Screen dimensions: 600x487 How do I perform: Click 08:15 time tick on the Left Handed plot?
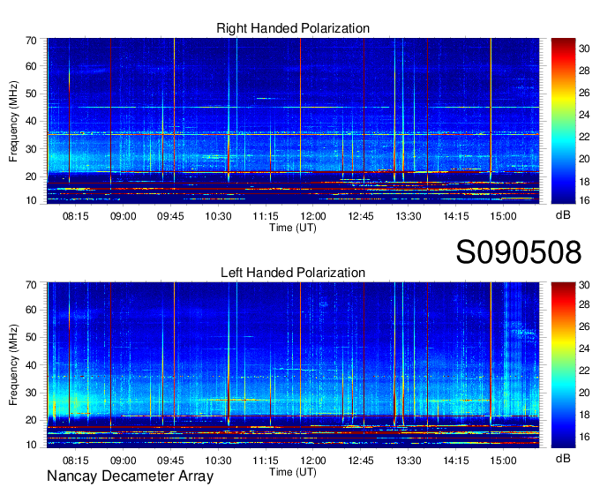75,461
